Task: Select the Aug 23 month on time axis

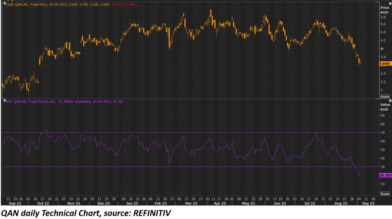Action: (x=341, y=203)
